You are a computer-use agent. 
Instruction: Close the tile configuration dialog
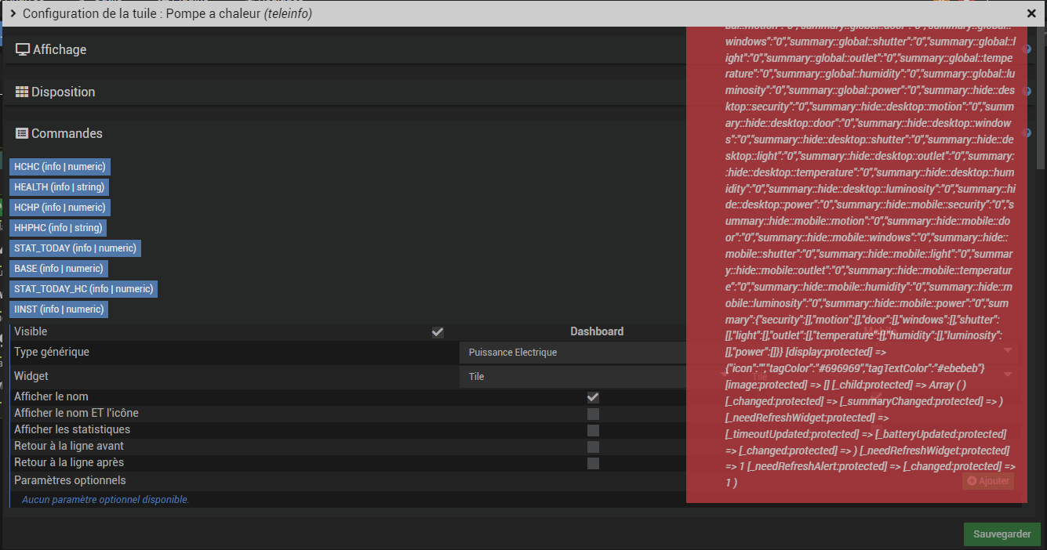click(1031, 13)
